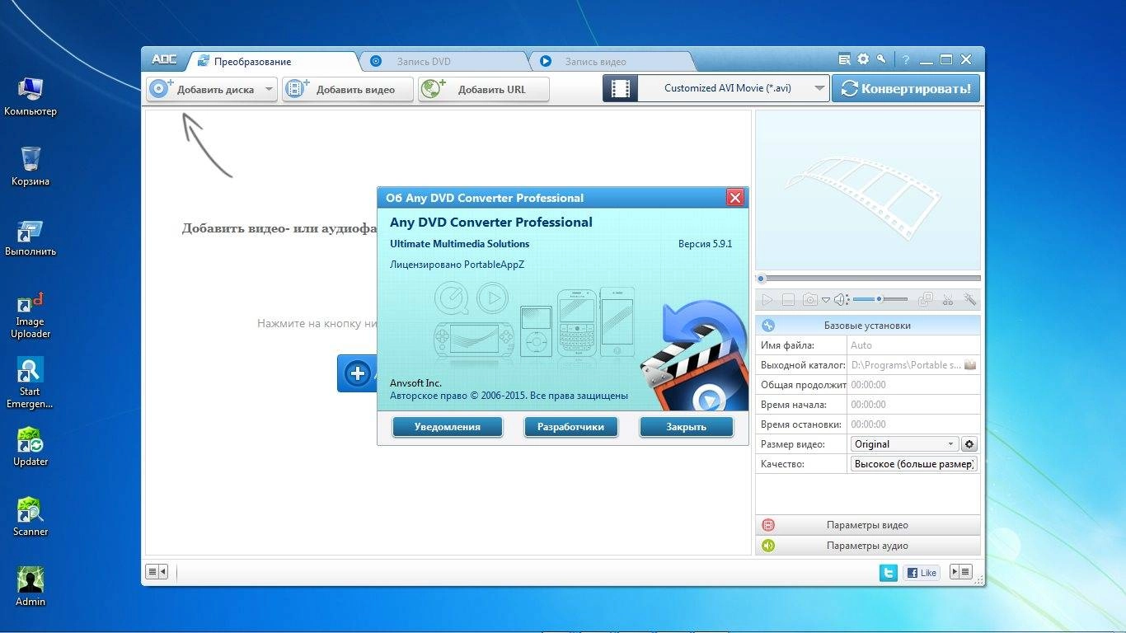
Task: Mute audio via speaker icon
Action: pyautogui.click(x=841, y=300)
